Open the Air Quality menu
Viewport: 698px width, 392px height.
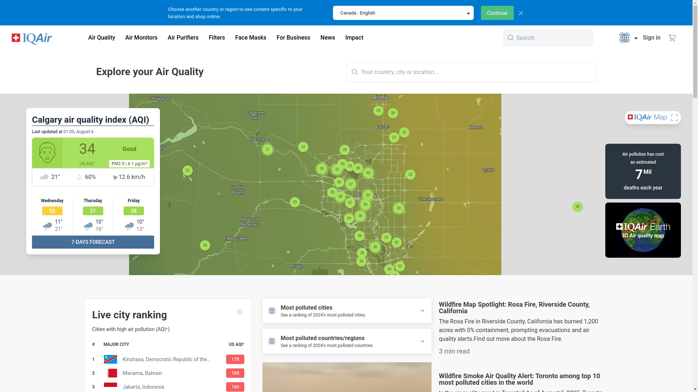101,38
